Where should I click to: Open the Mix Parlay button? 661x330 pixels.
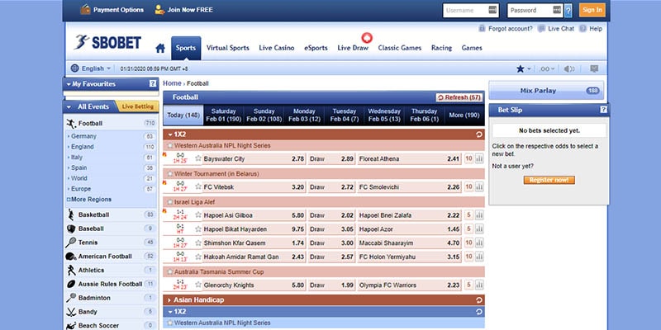pos(546,91)
